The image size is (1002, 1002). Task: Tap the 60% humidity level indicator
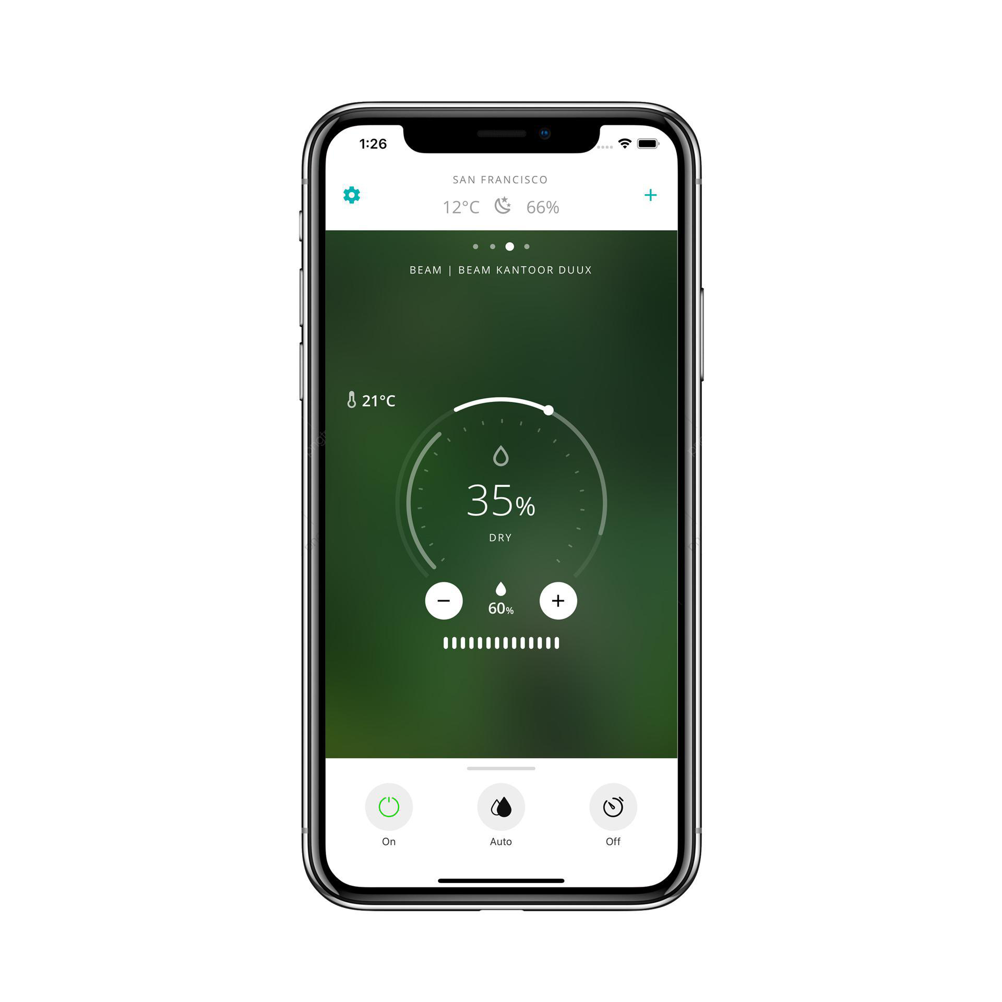click(500, 605)
